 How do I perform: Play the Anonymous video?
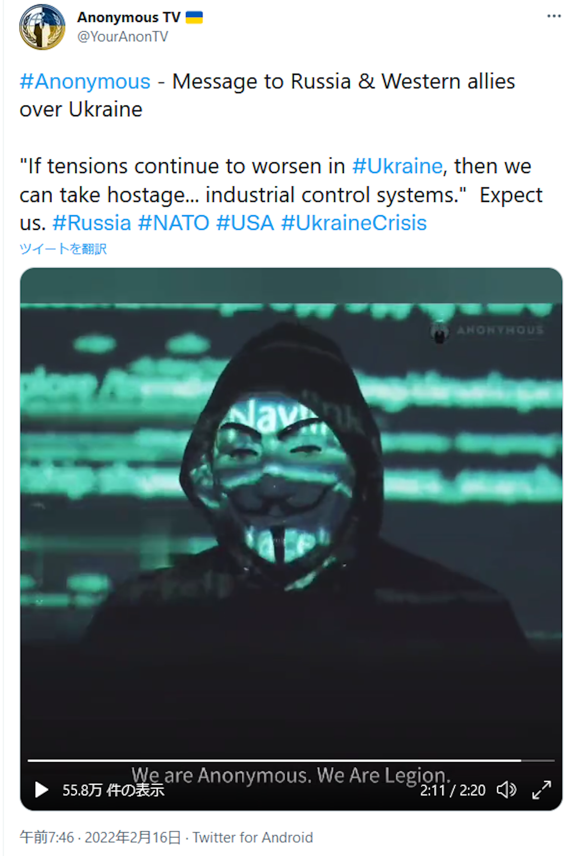tap(41, 789)
